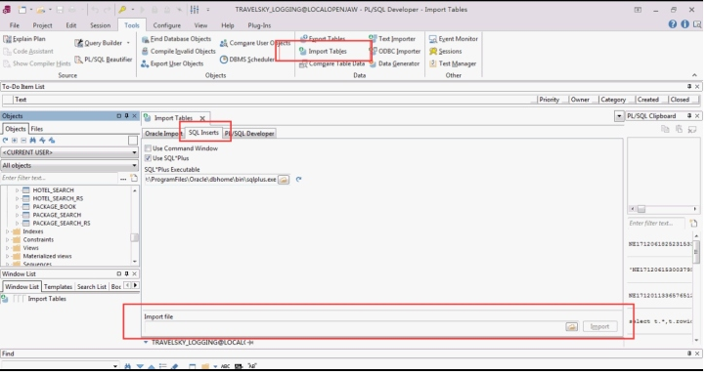Image resolution: width=707 pixels, height=375 pixels.
Task: Expand the HOTEL_SEARCH table node
Action: [18, 190]
